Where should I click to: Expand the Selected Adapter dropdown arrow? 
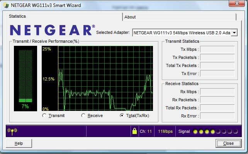pos(234,33)
